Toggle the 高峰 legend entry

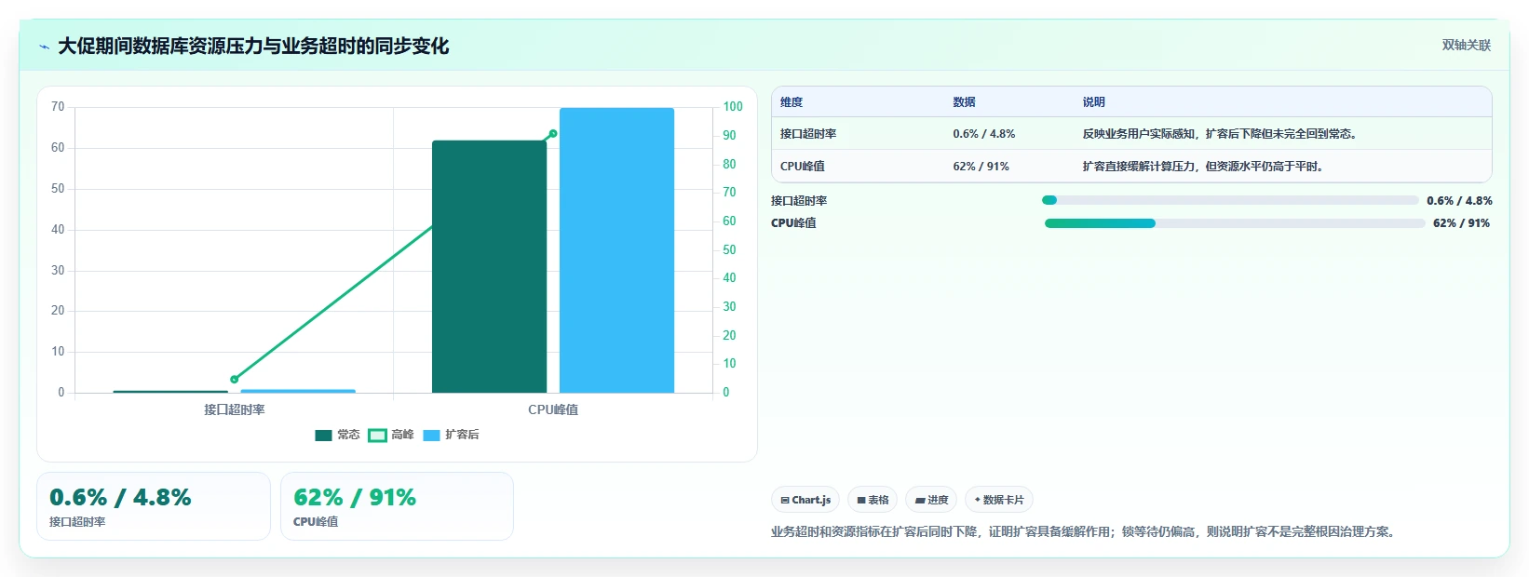click(391, 435)
